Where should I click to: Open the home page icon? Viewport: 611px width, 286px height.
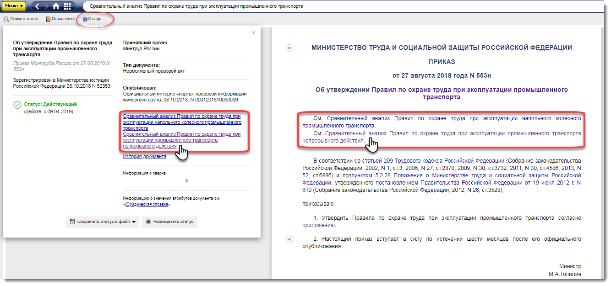pyautogui.click(x=56, y=6)
